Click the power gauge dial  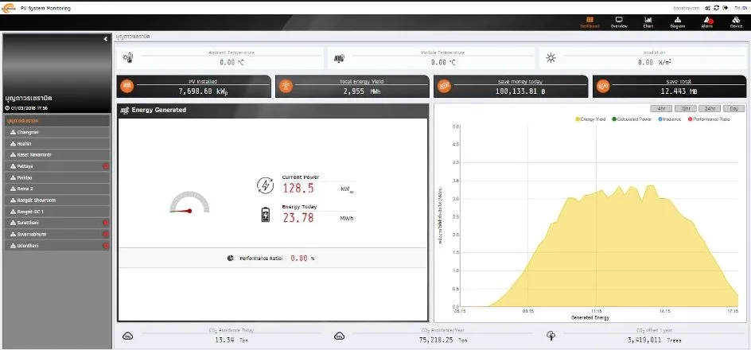(189, 203)
